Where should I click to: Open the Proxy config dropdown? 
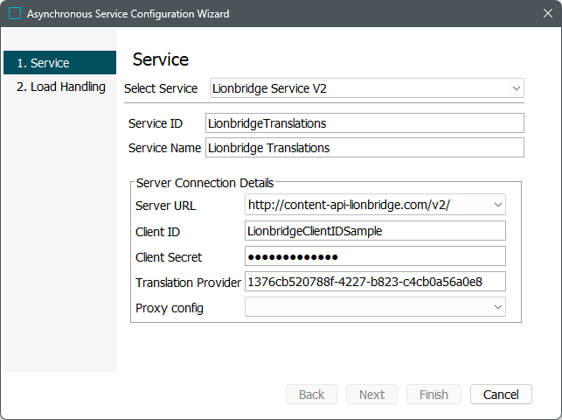375,307
